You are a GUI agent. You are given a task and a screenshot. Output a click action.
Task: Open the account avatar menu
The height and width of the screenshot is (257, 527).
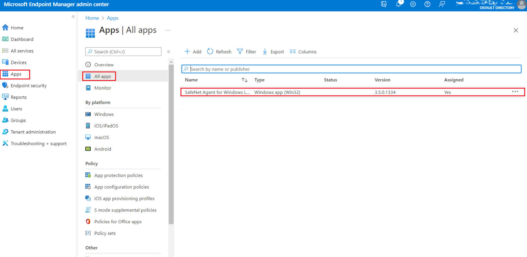[521, 5]
